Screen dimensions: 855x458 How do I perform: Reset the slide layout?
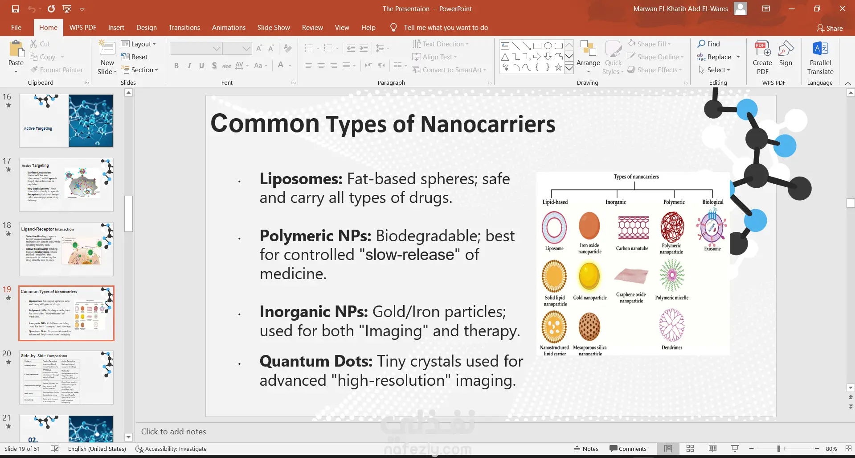click(x=134, y=57)
